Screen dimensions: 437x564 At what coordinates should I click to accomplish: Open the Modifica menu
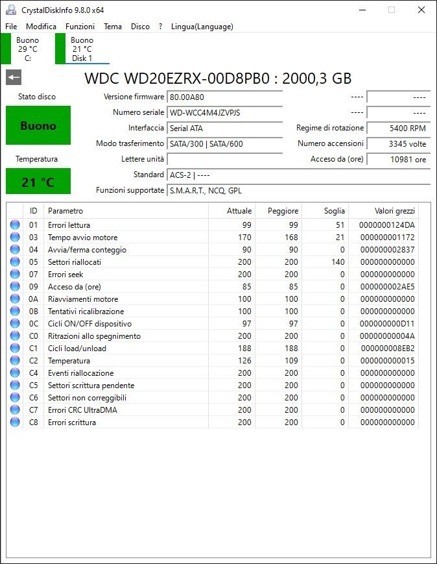point(41,26)
